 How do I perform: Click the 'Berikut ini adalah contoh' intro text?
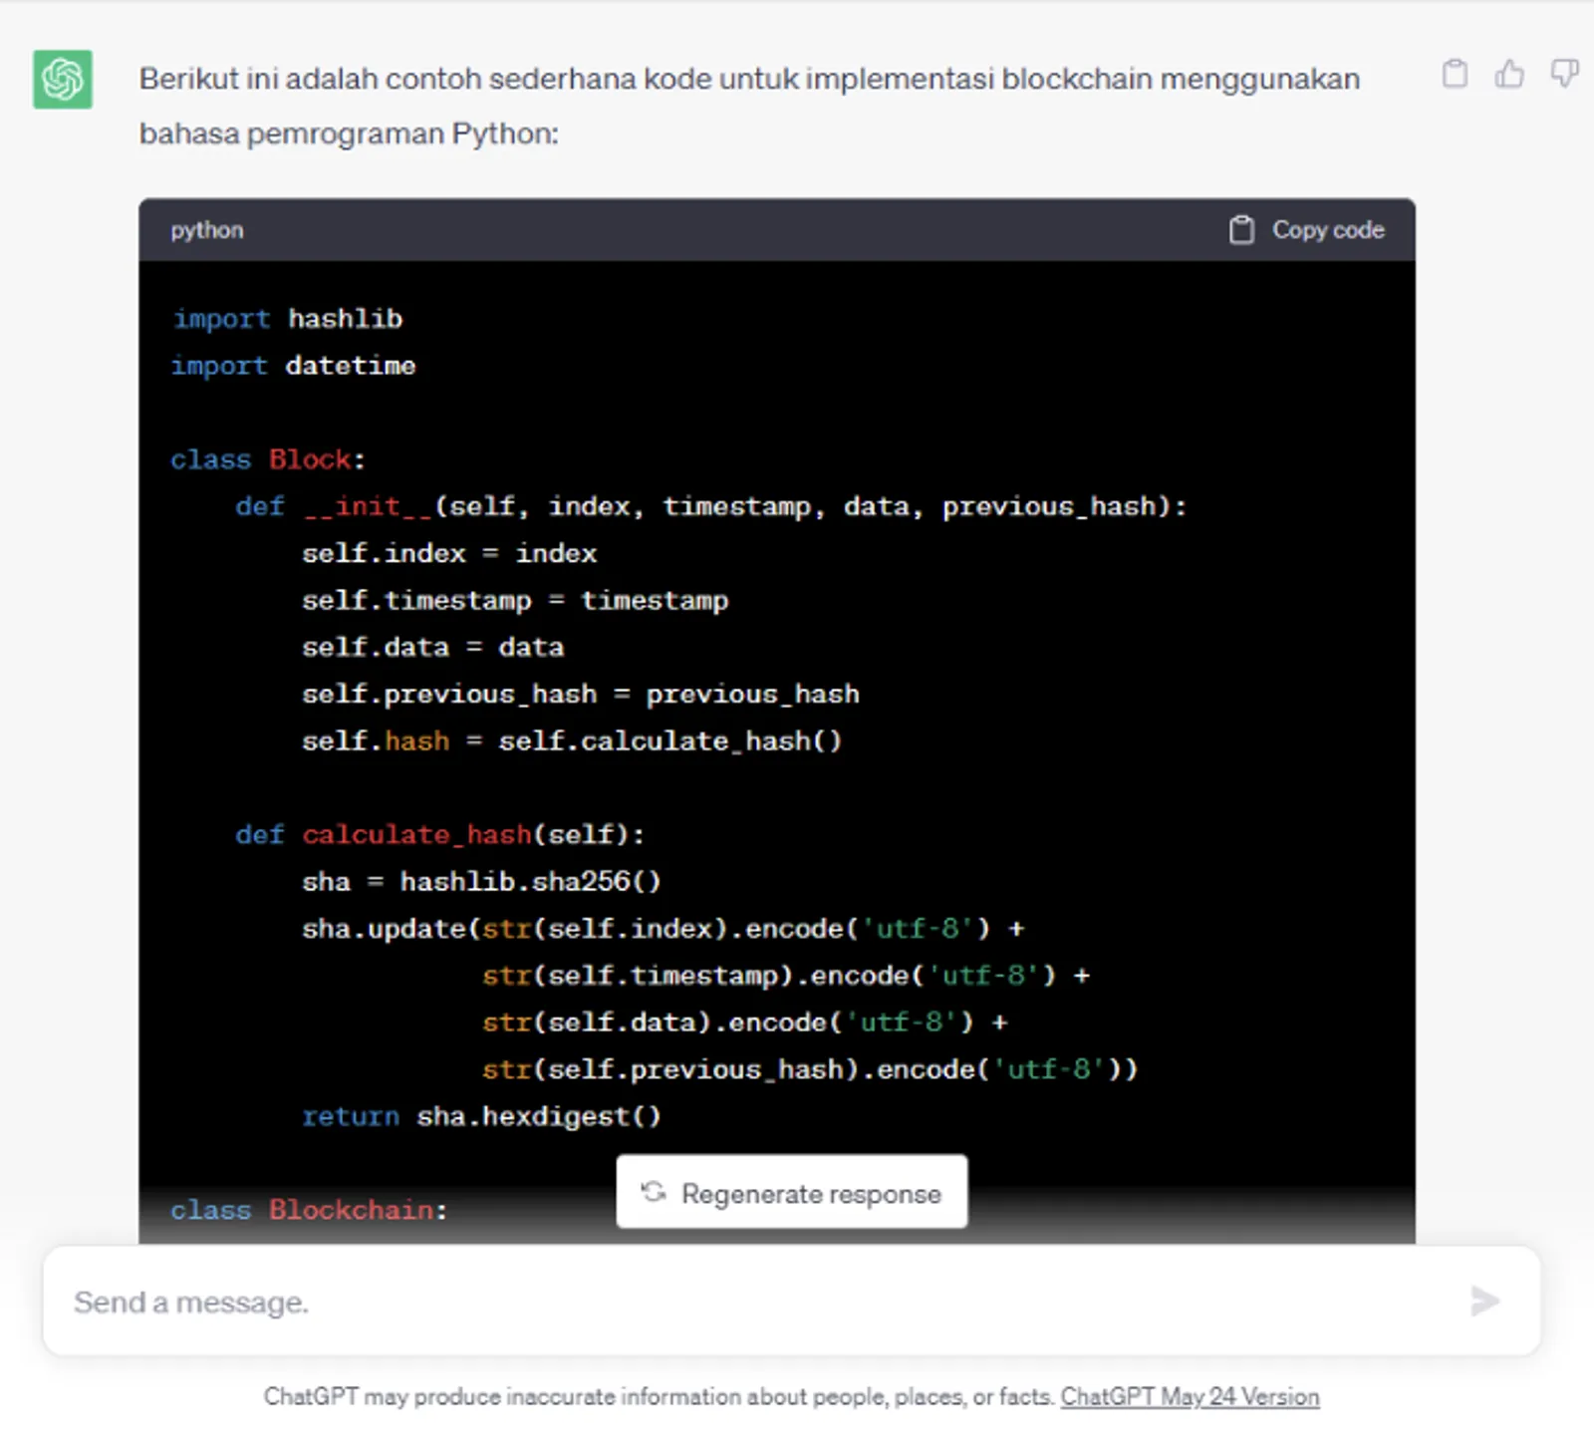[x=749, y=79]
